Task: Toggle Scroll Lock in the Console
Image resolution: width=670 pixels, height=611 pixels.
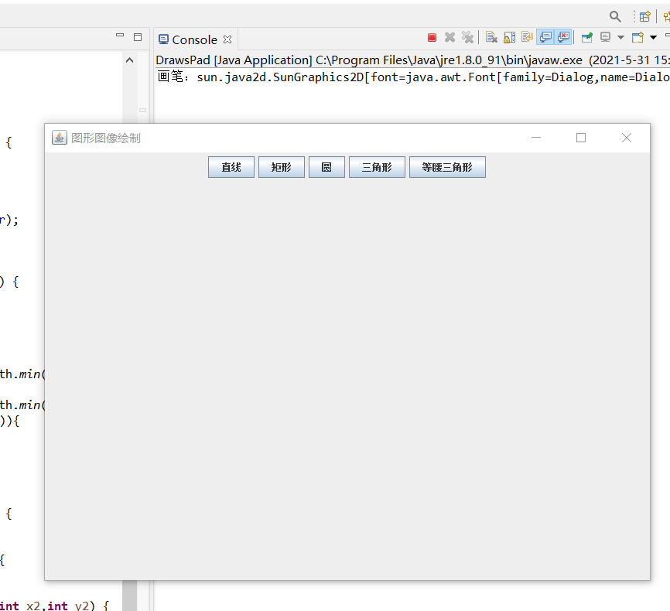Action: (509, 38)
